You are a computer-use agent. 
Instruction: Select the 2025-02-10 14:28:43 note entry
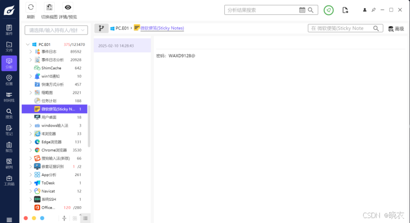click(x=123, y=45)
